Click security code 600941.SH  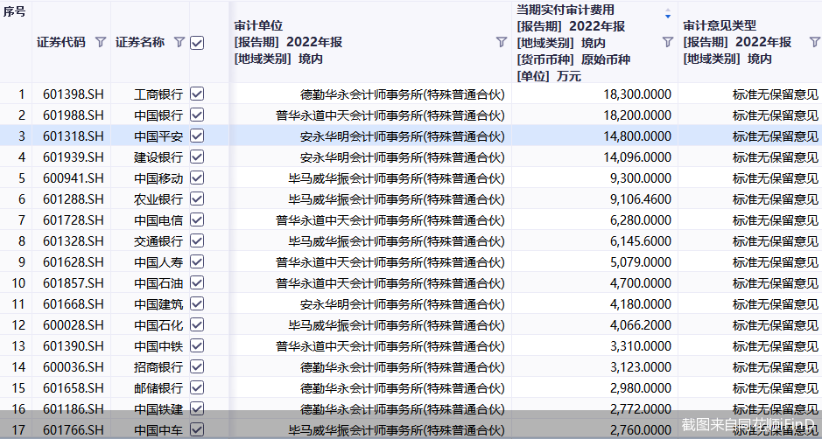point(73,178)
